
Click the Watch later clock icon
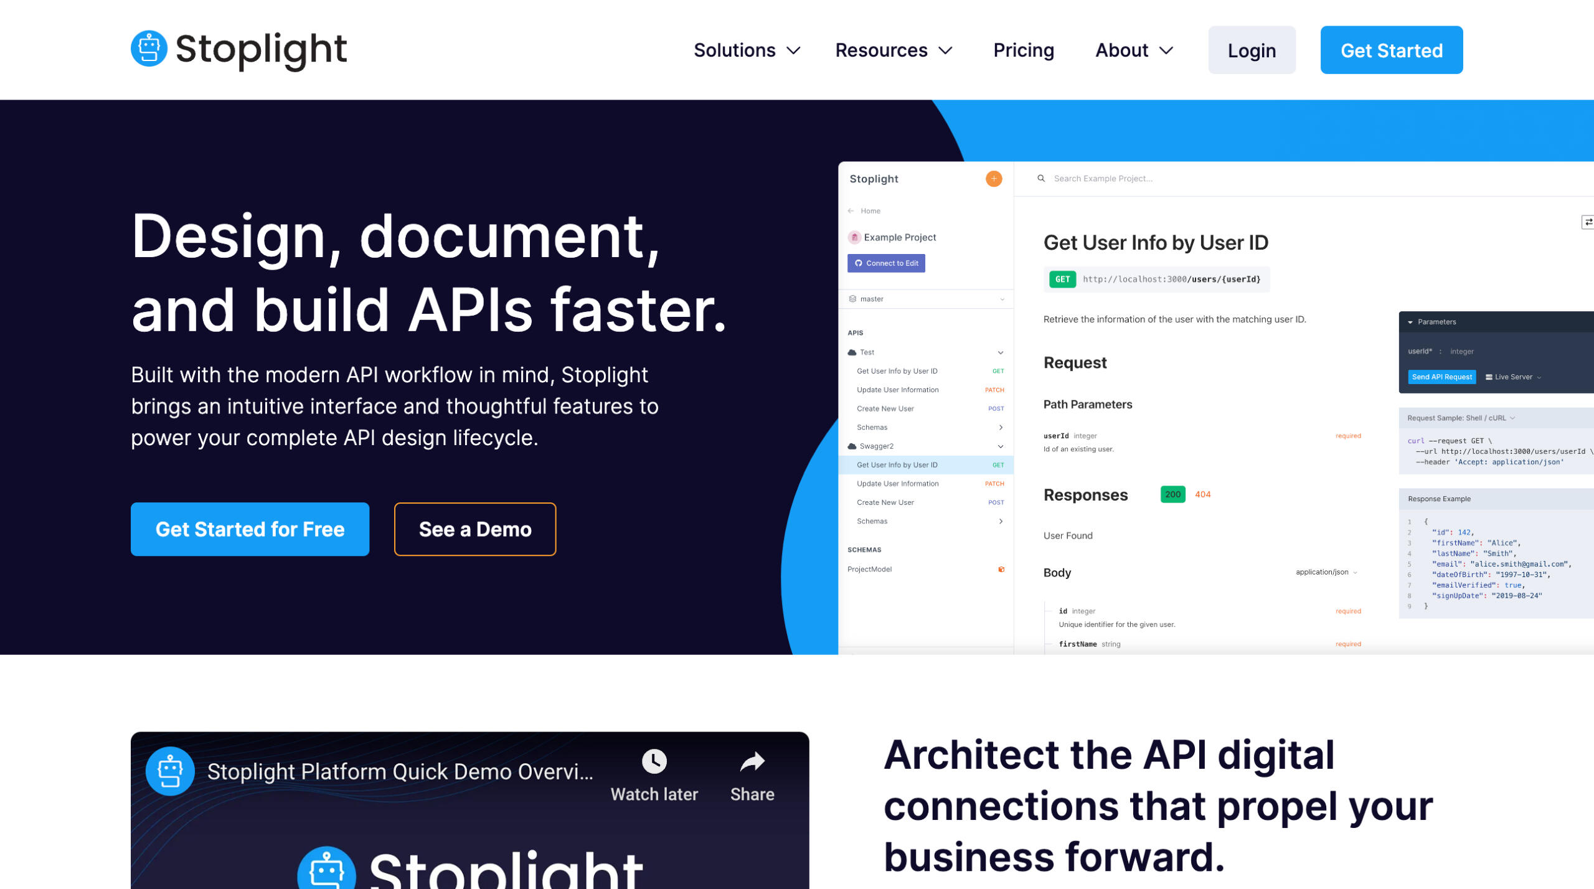tap(654, 761)
